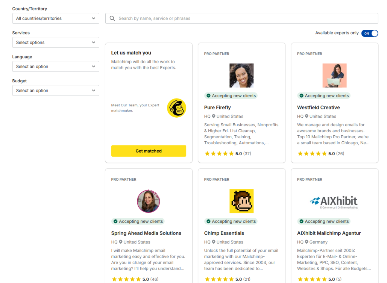
Task: Click Pure Firefly star rating 5.0 (37)
Action: [228, 154]
